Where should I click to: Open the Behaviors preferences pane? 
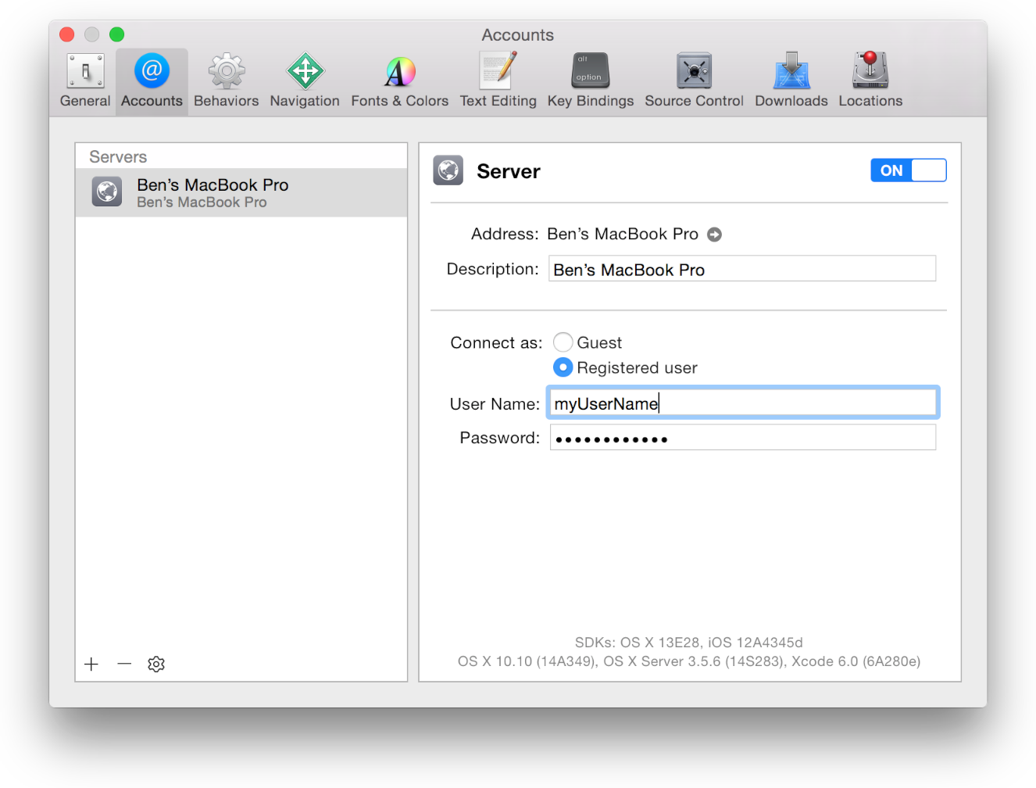point(226,78)
